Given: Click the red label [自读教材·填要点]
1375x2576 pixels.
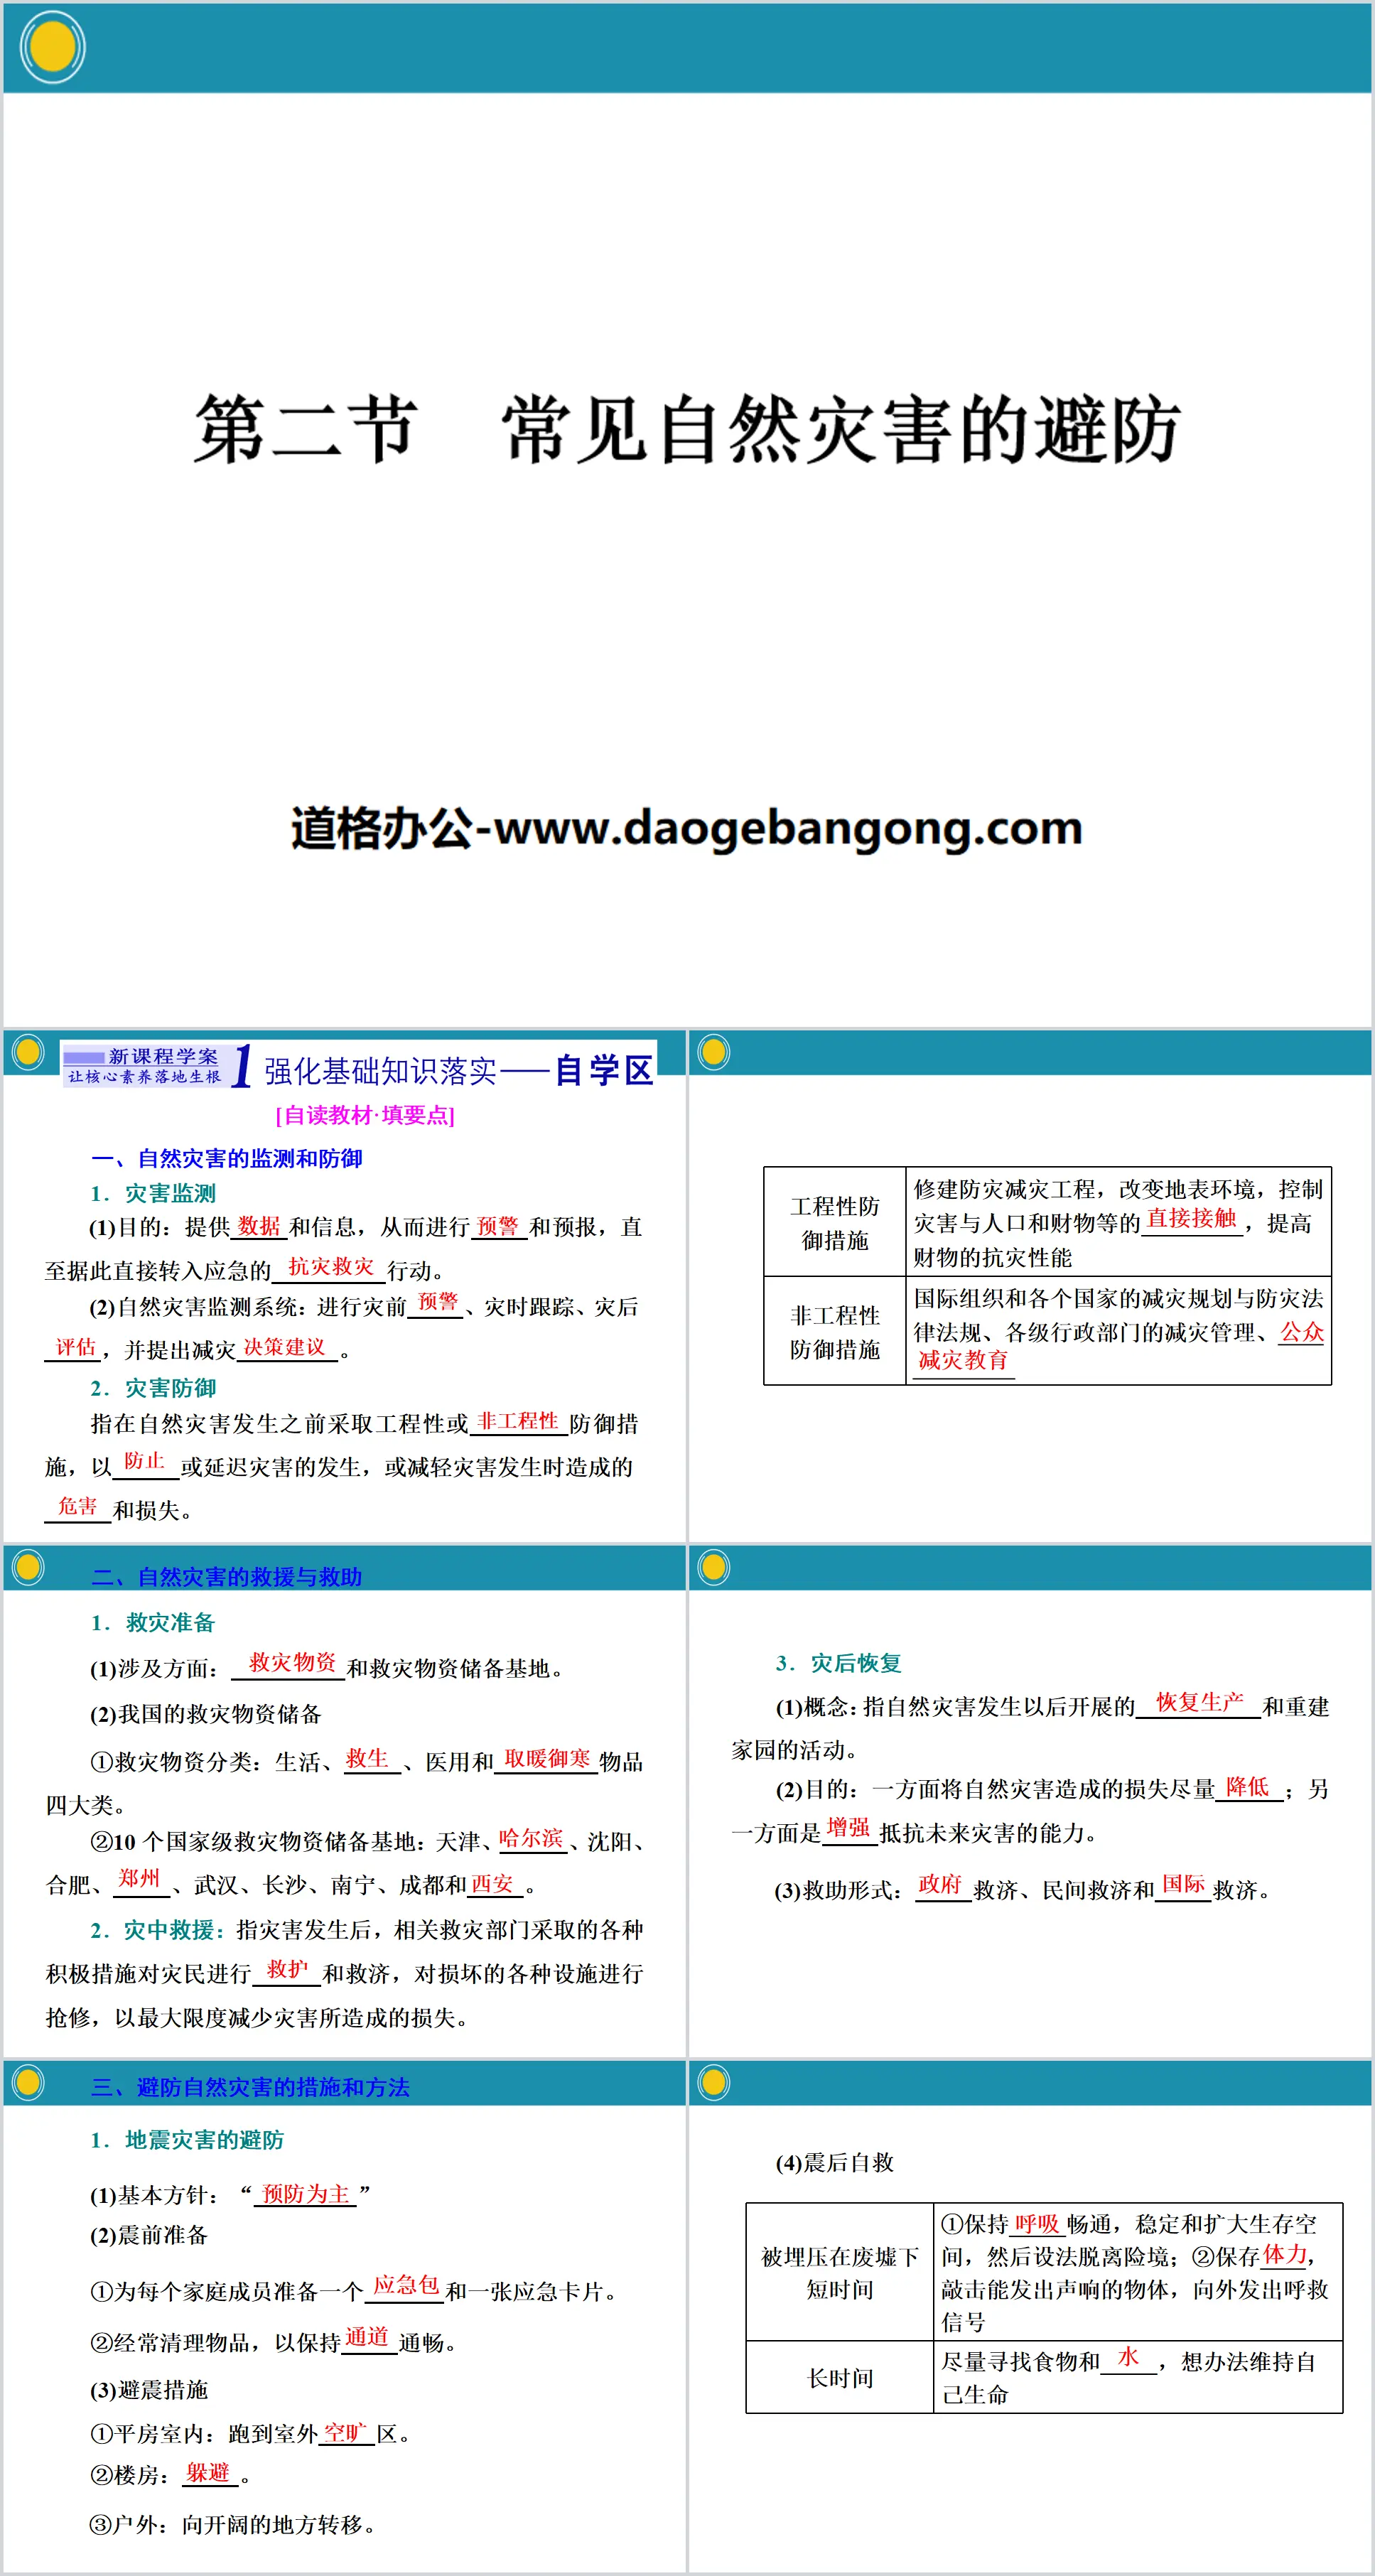Looking at the screenshot, I should pos(365,1115).
